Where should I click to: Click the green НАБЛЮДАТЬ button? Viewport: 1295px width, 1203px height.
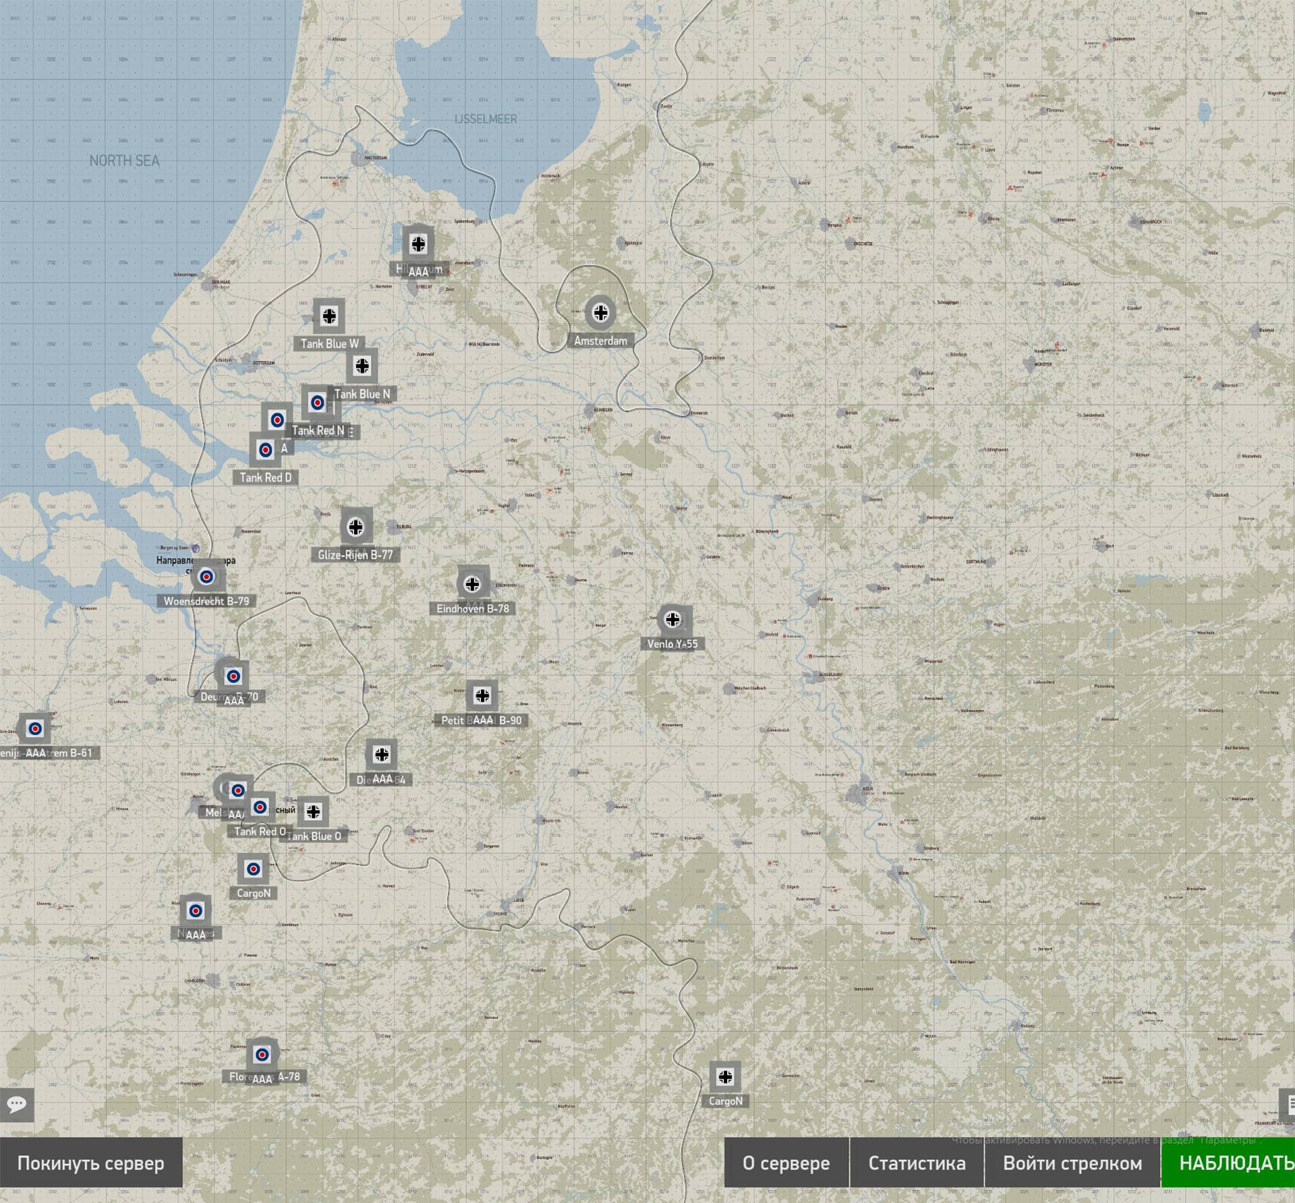[x=1228, y=1163]
